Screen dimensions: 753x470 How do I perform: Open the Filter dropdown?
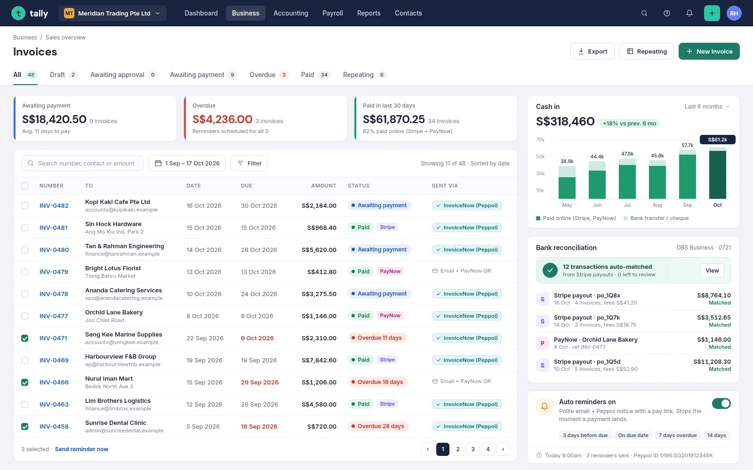[x=249, y=163]
